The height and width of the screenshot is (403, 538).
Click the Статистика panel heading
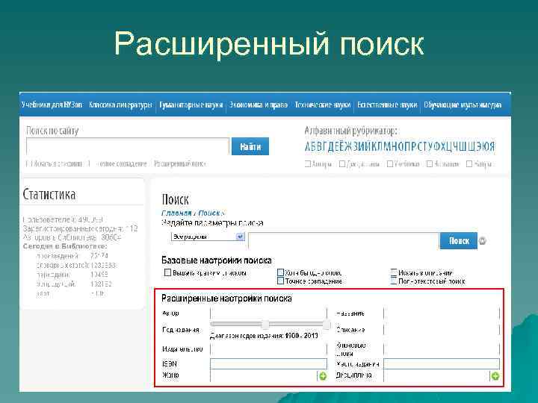click(x=49, y=194)
